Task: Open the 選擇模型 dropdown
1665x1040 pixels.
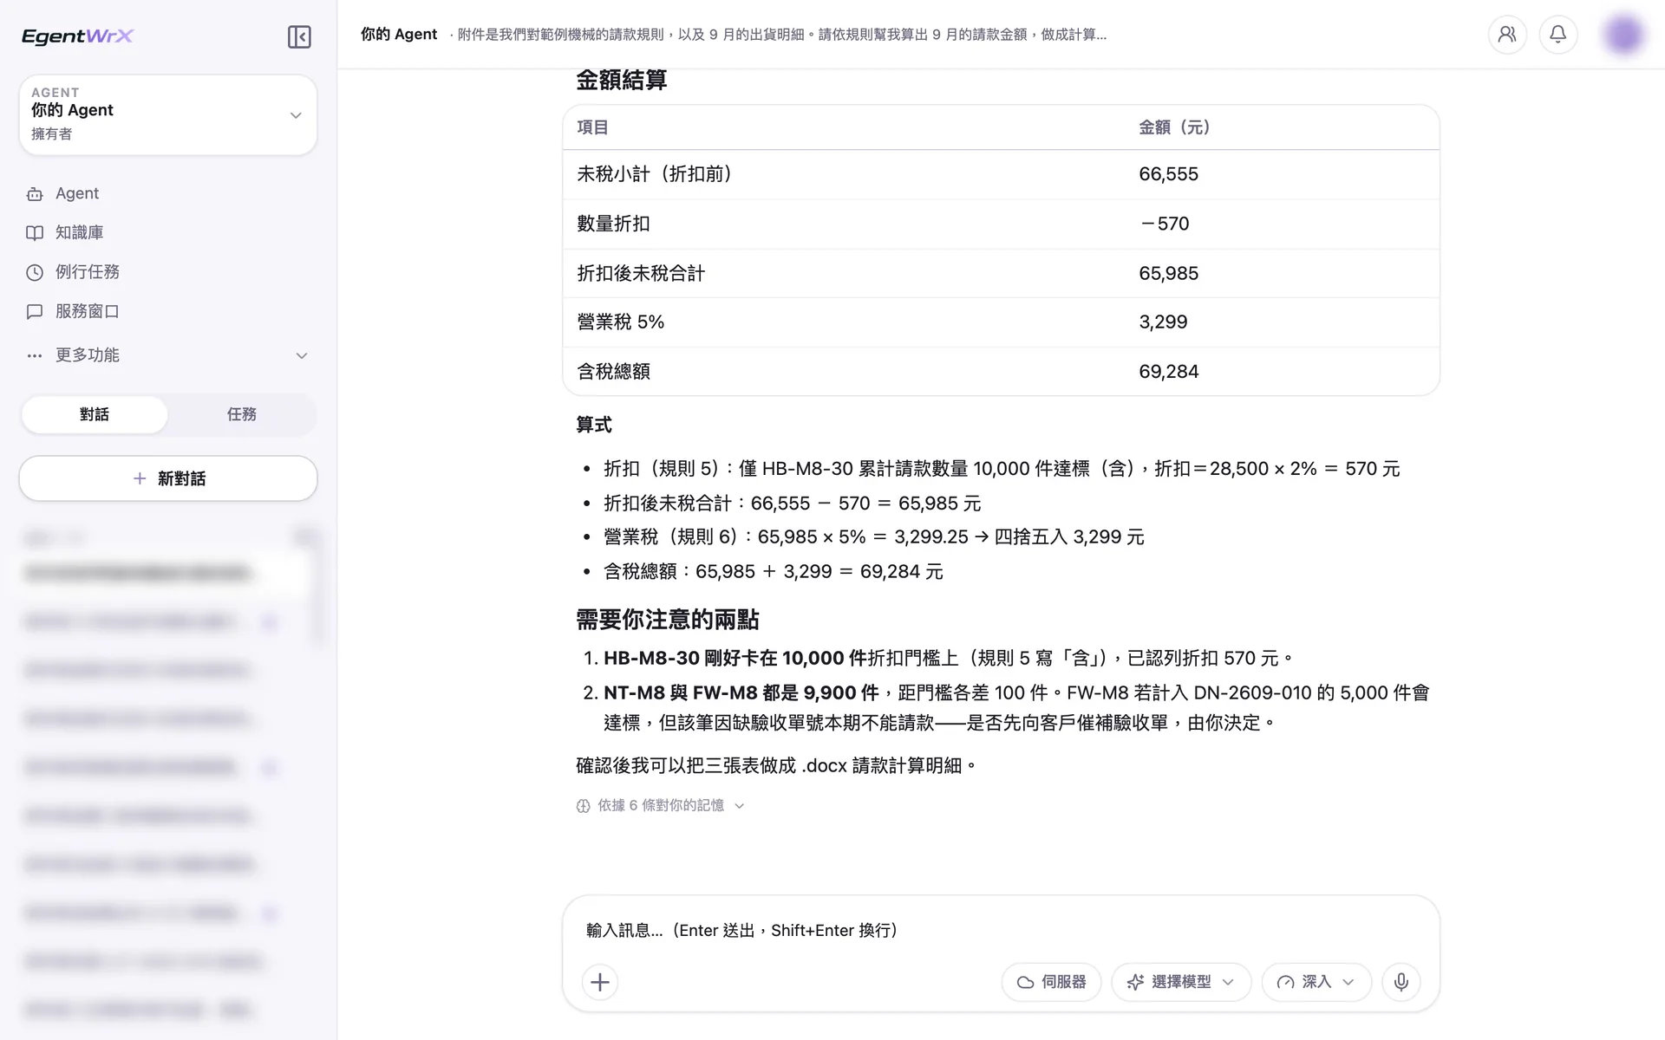Action: pyautogui.click(x=1181, y=982)
